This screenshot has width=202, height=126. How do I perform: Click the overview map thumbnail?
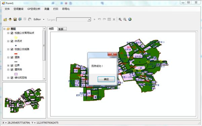[x=24, y=100]
